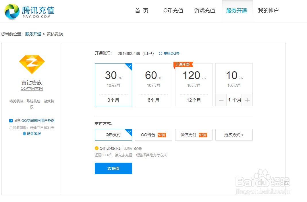Image resolution: width=307 pixels, height=202 pixels.
Task: Select the 30元 3个月 plan
Action: [113, 85]
